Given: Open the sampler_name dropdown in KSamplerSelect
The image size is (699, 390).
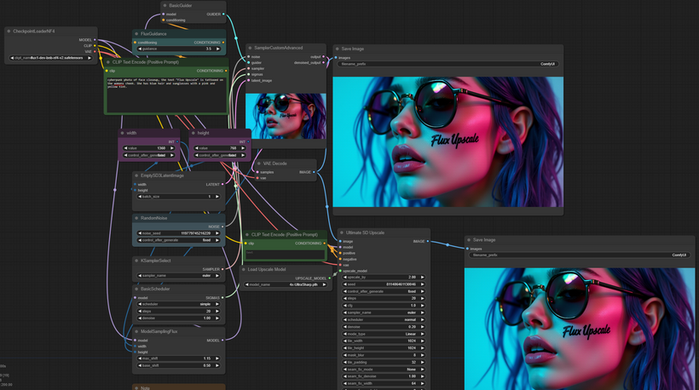Looking at the screenshot, I should click(179, 276).
